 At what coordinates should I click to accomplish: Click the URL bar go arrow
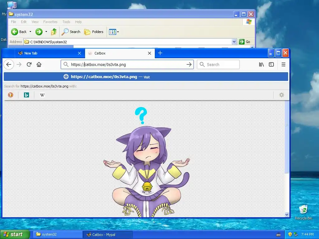tap(189, 64)
